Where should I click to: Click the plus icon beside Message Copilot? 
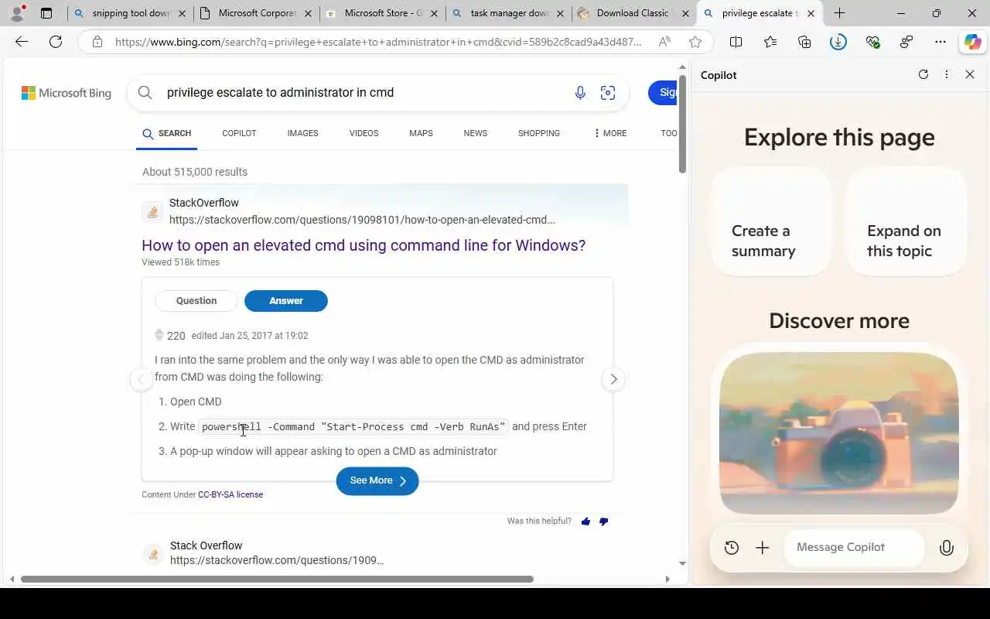763,548
